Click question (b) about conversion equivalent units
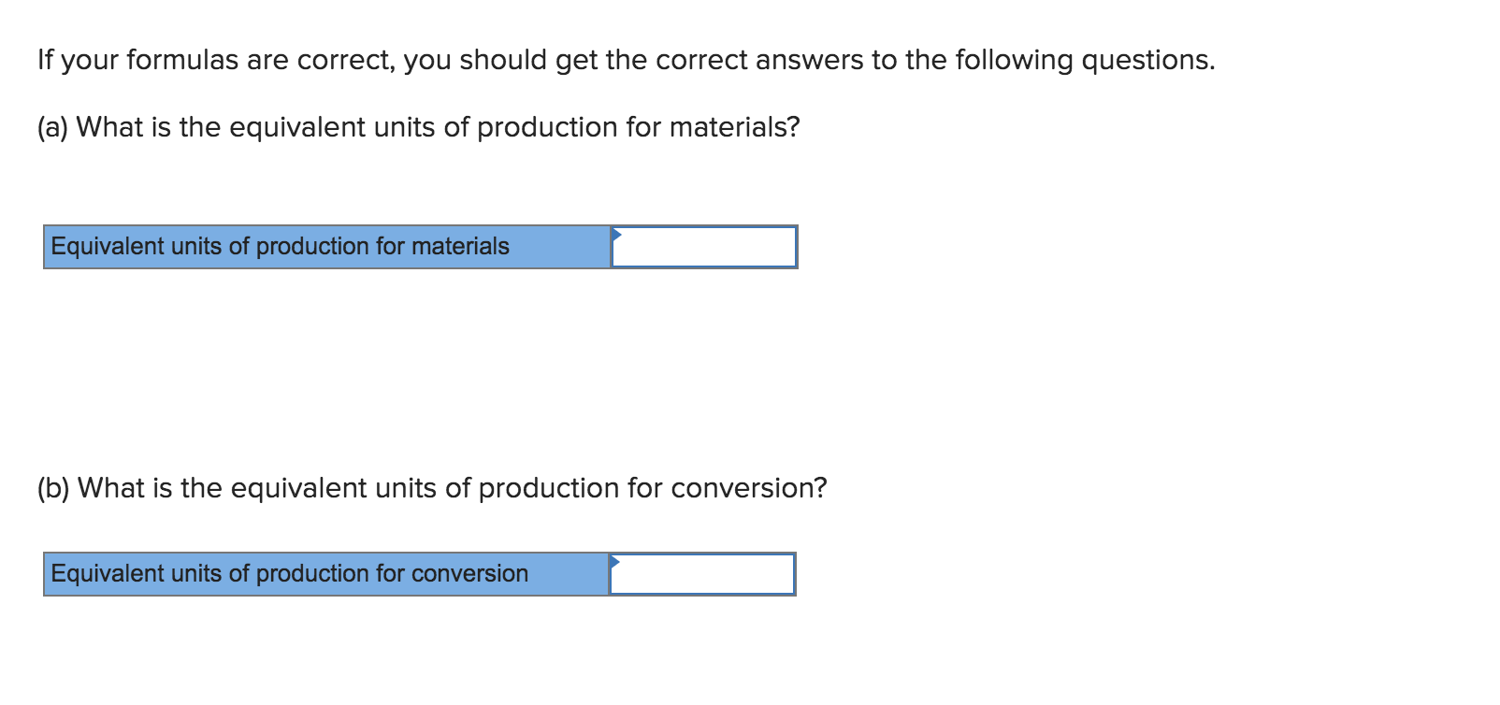1500x705 pixels. point(432,487)
